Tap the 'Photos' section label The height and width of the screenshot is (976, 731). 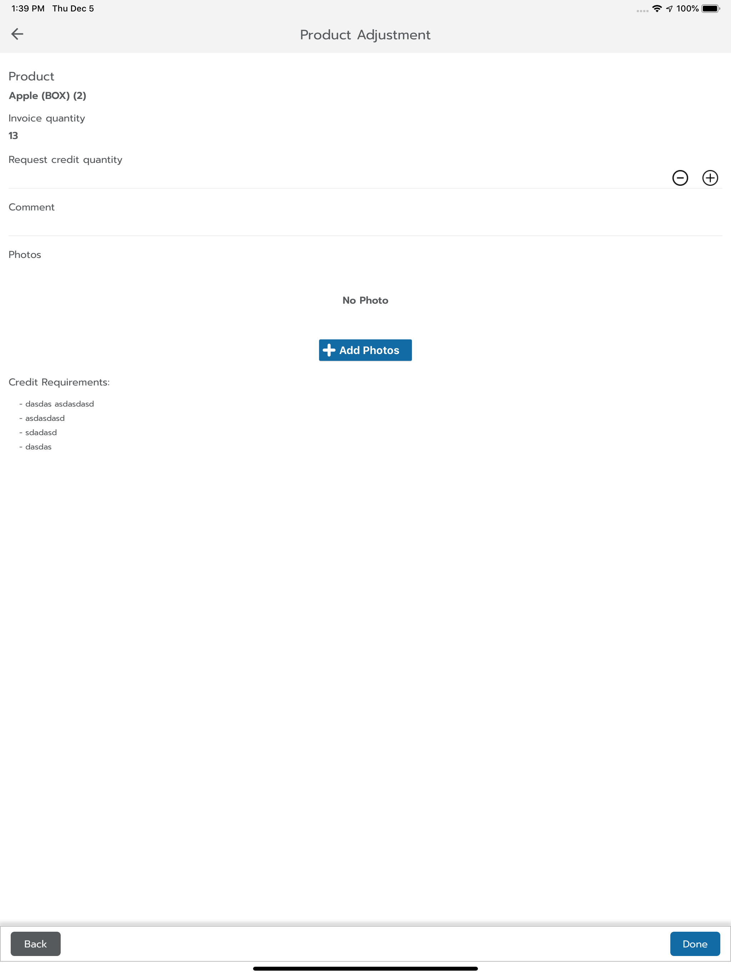coord(25,255)
